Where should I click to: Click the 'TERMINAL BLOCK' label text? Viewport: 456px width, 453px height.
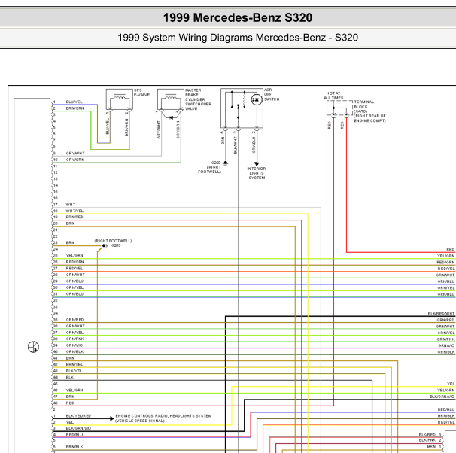pos(363,104)
